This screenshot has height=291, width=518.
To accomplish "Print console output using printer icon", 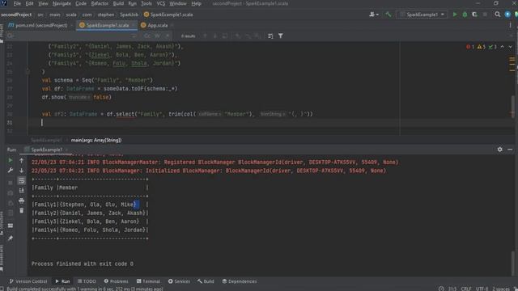I will pyautogui.click(x=22, y=200).
